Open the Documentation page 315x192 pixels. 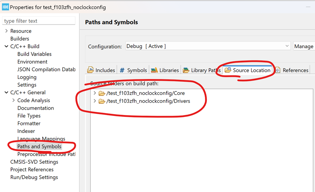[x=36, y=108]
